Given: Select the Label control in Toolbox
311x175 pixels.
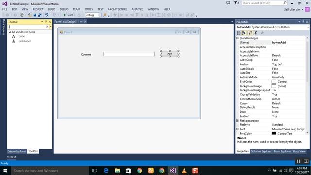Looking at the screenshot, I should [x=22, y=36].
